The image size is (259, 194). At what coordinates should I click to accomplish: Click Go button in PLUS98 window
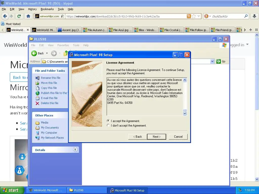coord(221,61)
